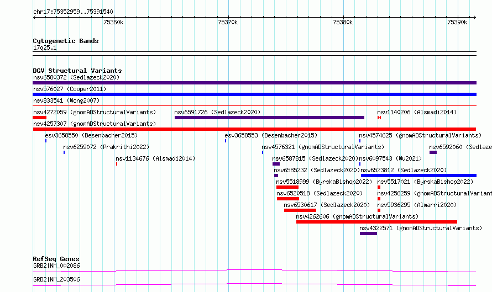492x292 pixels.
Task: Click the 75380k ruler position
Action: coord(343,22)
